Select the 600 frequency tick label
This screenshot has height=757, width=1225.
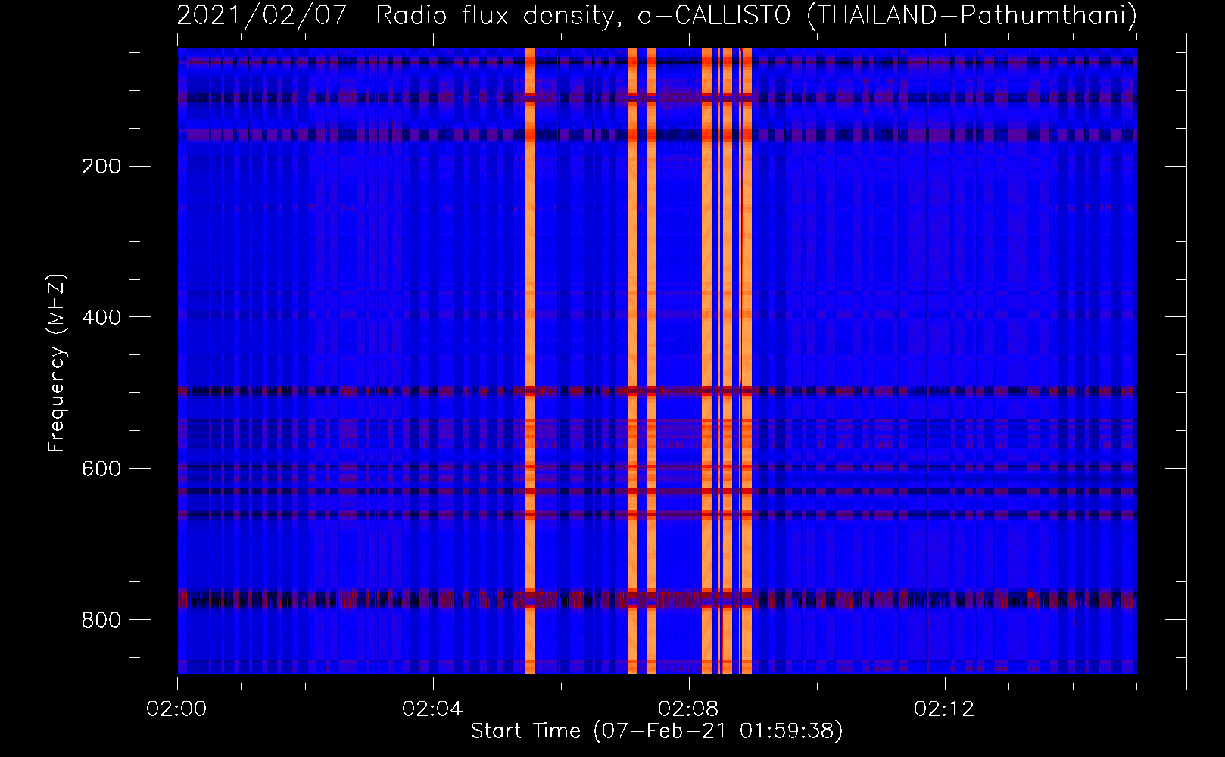click(101, 469)
